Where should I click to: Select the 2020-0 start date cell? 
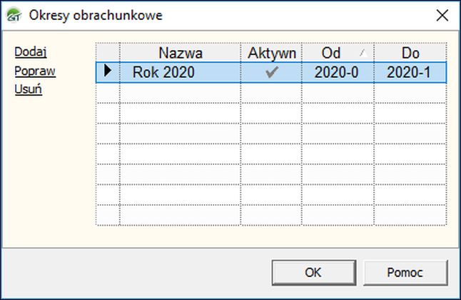(x=338, y=72)
